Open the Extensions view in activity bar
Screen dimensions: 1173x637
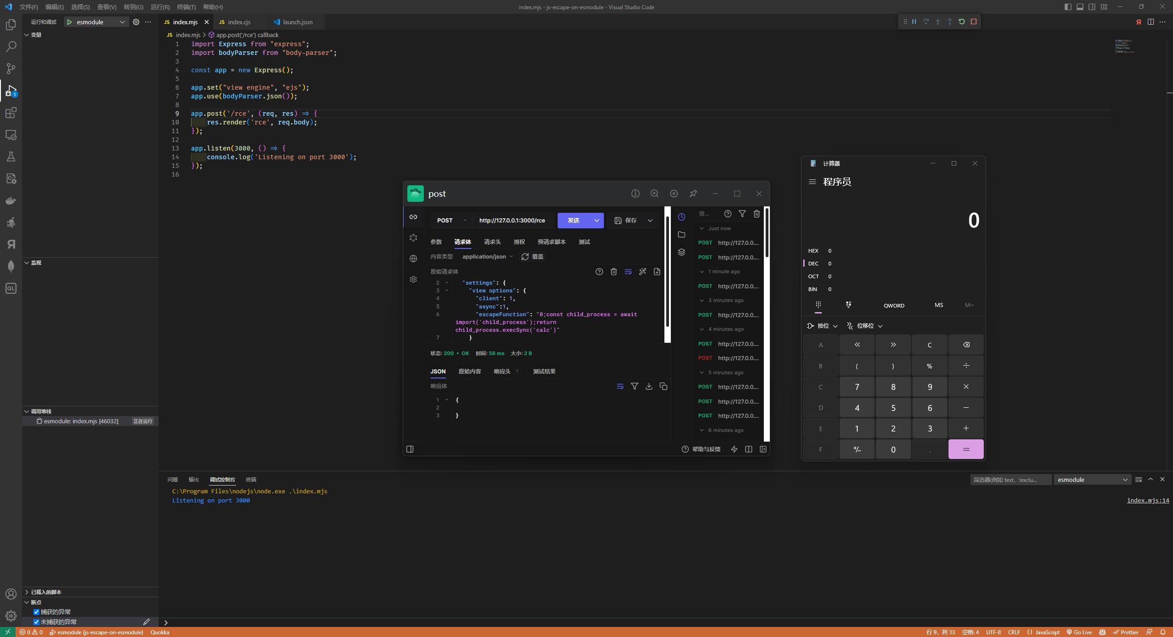(x=11, y=113)
